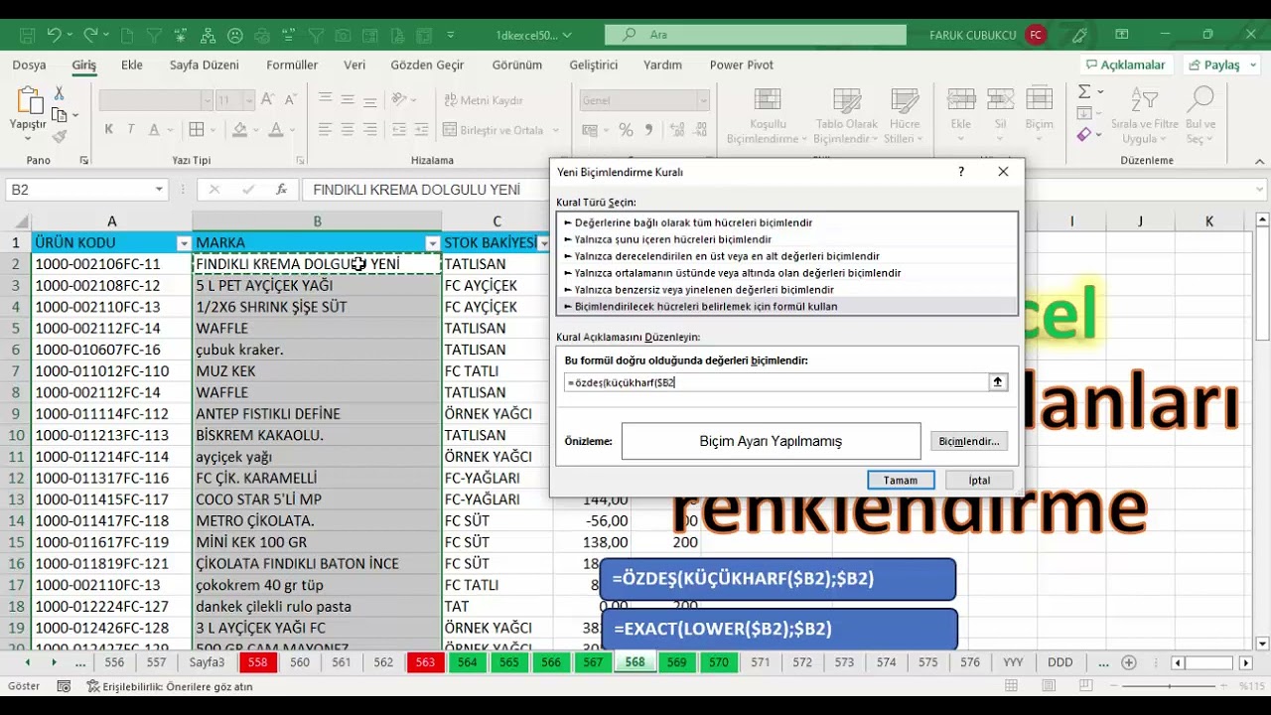Screen dimensions: 1271x715
Task: Click the formula range collapse arrow button
Action: [998, 382]
